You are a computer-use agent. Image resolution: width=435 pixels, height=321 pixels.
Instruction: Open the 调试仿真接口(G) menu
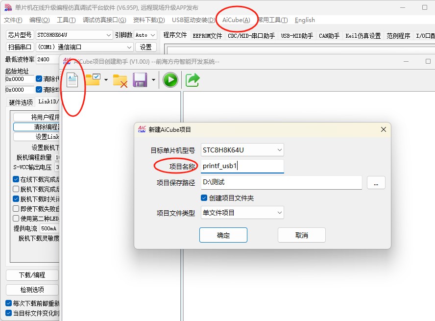coord(104,20)
